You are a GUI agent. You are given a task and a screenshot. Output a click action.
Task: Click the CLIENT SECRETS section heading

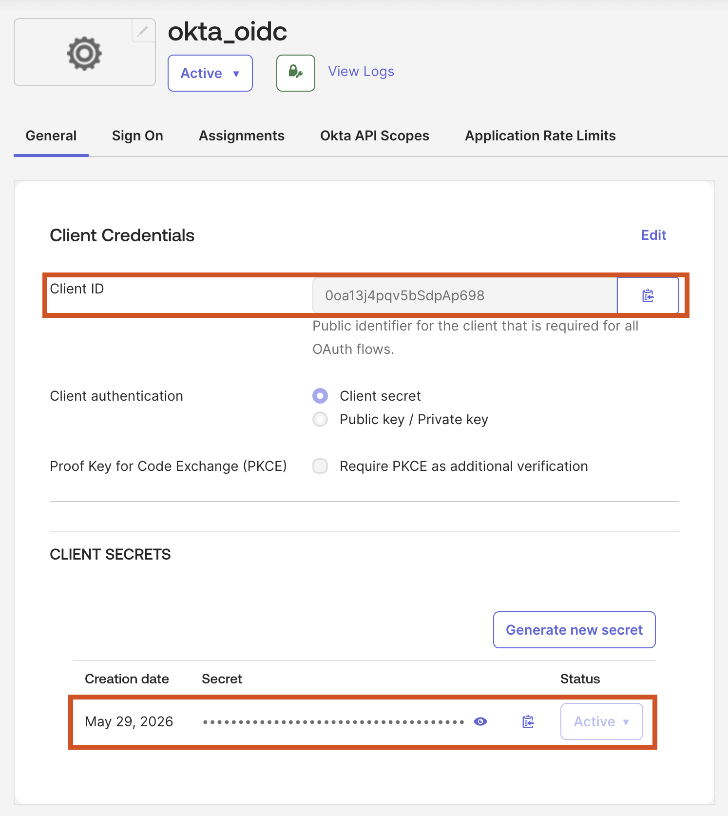pyautogui.click(x=111, y=554)
